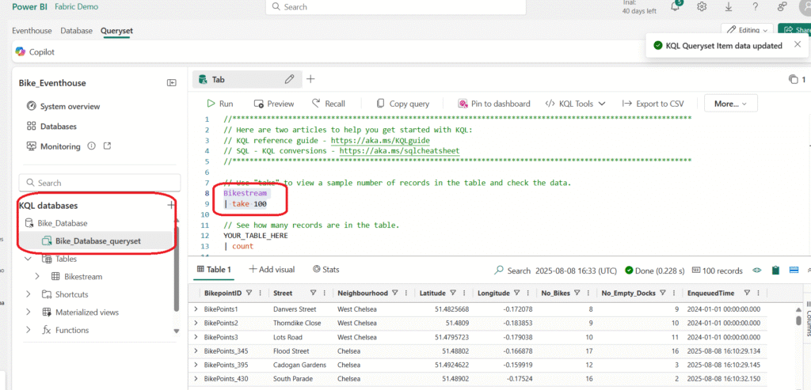Click the top Search box

pos(396,7)
